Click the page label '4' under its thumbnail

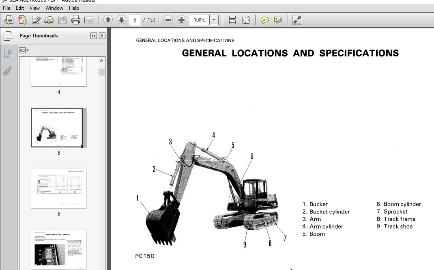coord(59,92)
